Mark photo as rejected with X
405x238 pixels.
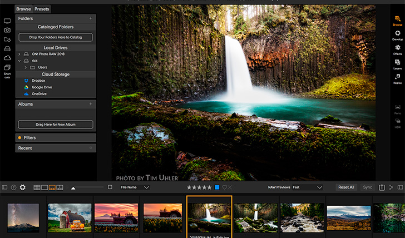(x=230, y=187)
